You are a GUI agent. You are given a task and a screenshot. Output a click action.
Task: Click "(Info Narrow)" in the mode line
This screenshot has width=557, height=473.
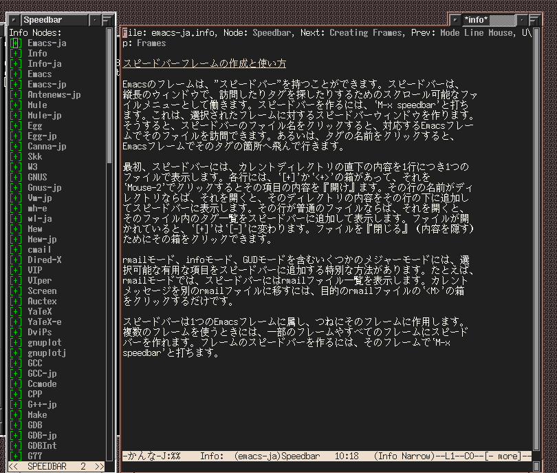[404, 456]
